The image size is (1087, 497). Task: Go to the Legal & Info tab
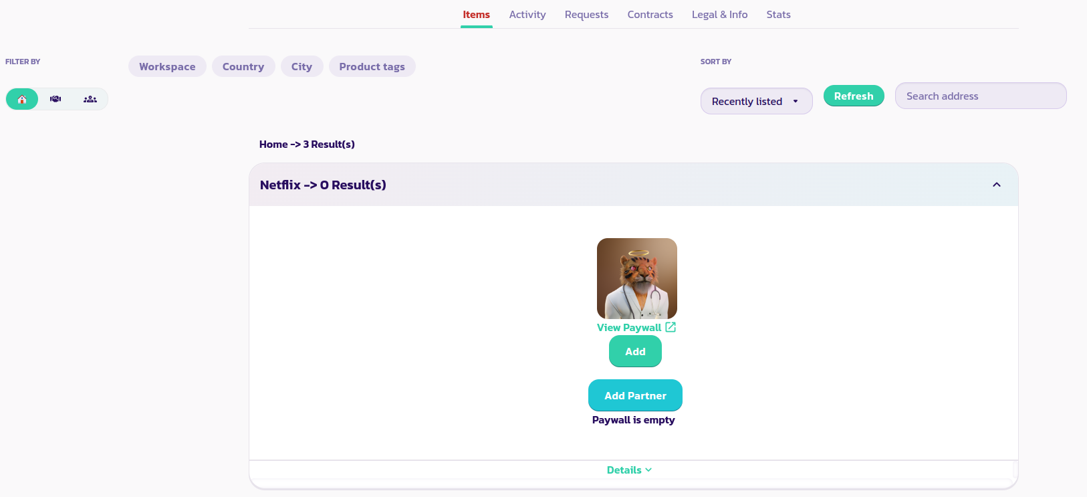[719, 15]
